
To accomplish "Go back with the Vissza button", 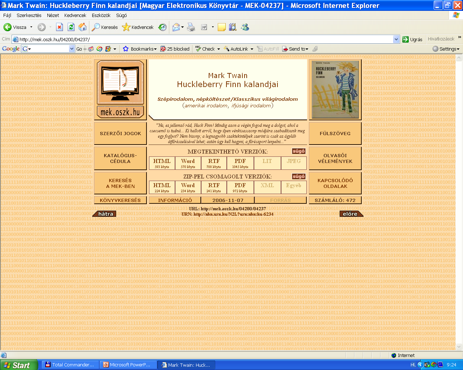I will (15, 27).
